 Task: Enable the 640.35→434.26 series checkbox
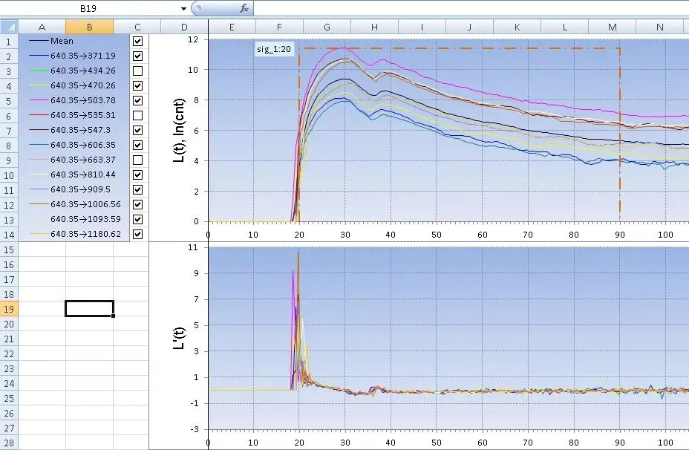point(137,71)
